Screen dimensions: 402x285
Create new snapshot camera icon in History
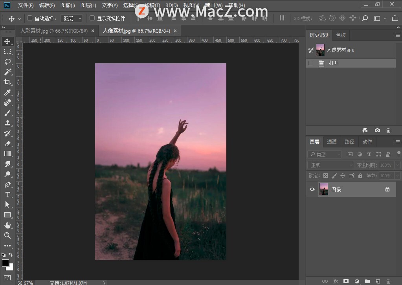377,131
